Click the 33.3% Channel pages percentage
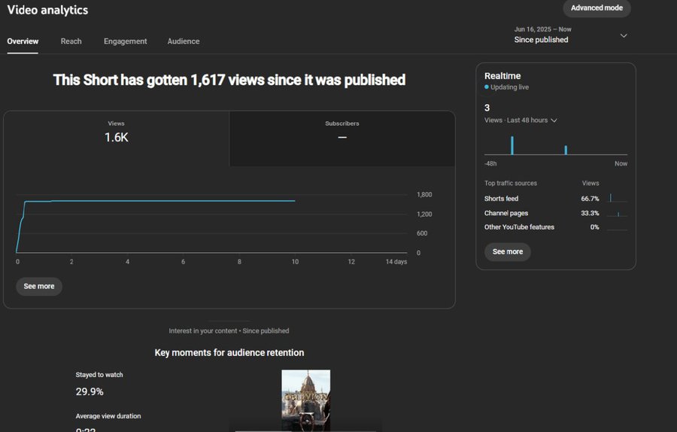The height and width of the screenshot is (432, 677). [590, 214]
